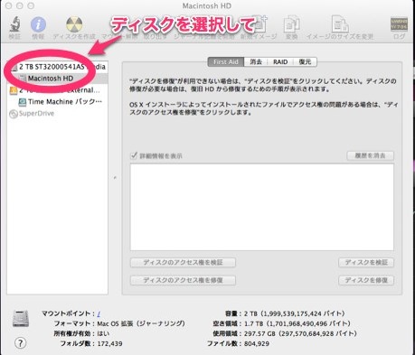Click the Convert (変換) toolbar icon

(291, 24)
